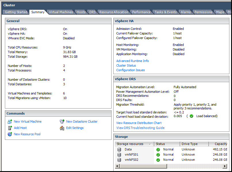Open the Tasks & Events tab
The image size is (232, 172).
pyautogui.click(x=166, y=12)
